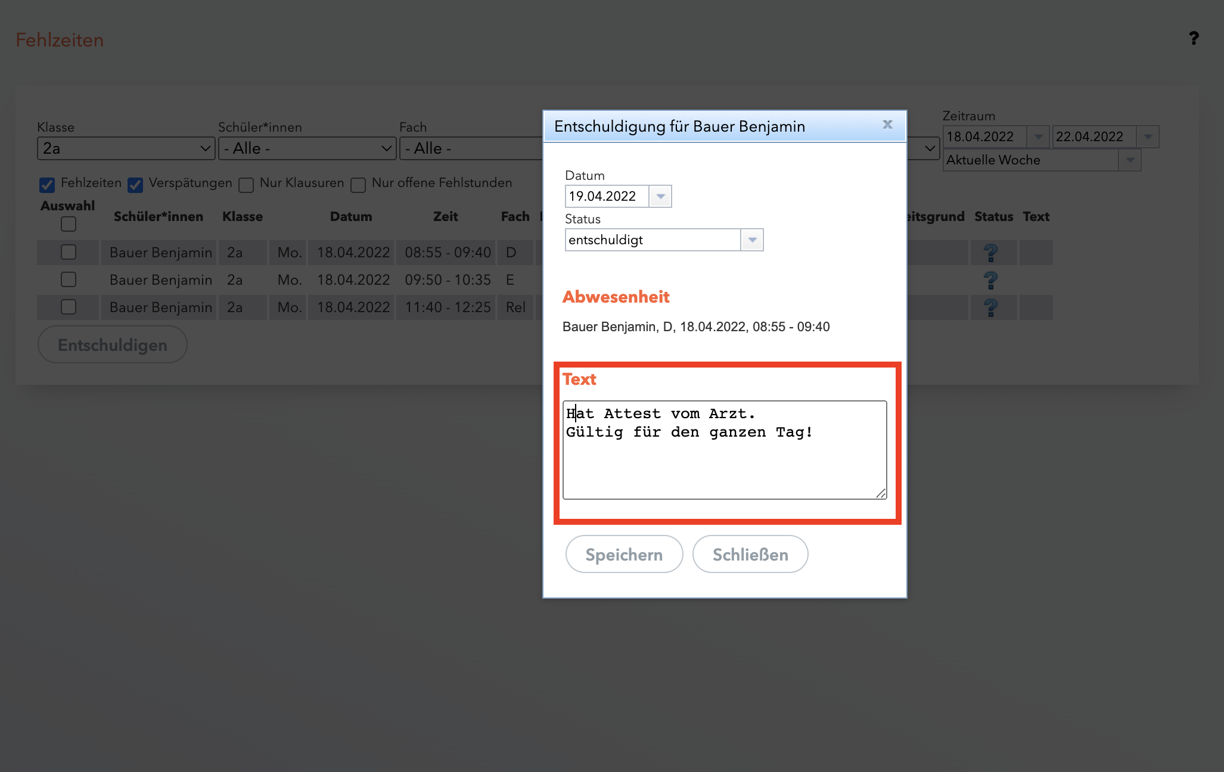Image resolution: width=1224 pixels, height=772 pixels.
Task: Select the 09:50 - 10:35 row checkbox
Action: [69, 279]
